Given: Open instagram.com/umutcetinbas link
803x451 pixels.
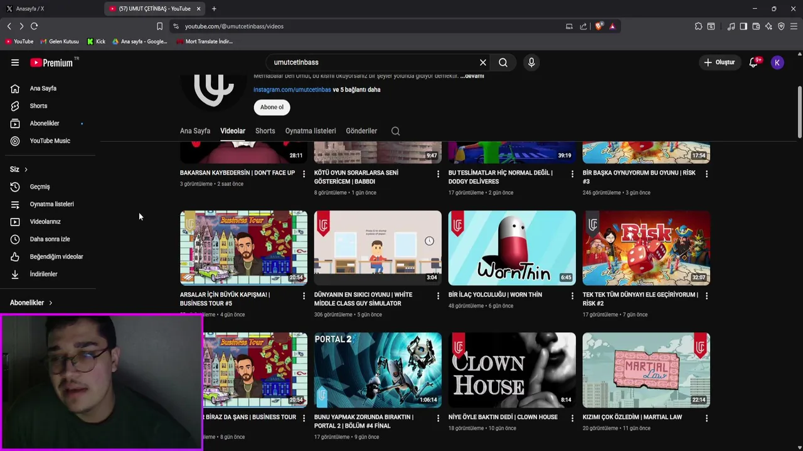Looking at the screenshot, I should (x=292, y=90).
